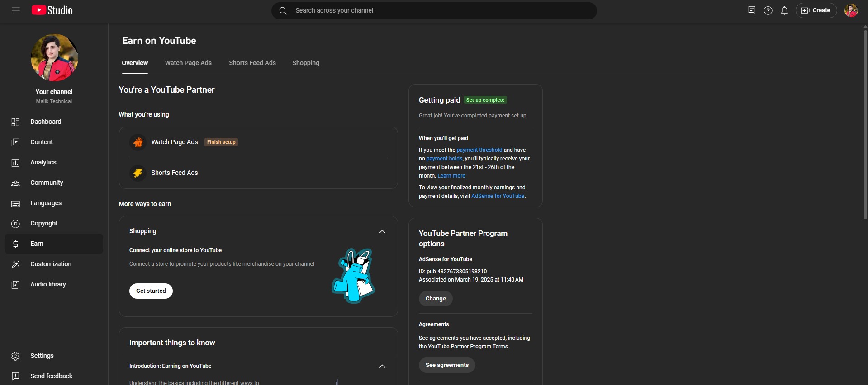
Task: Click the Content sidebar icon
Action: pos(15,142)
